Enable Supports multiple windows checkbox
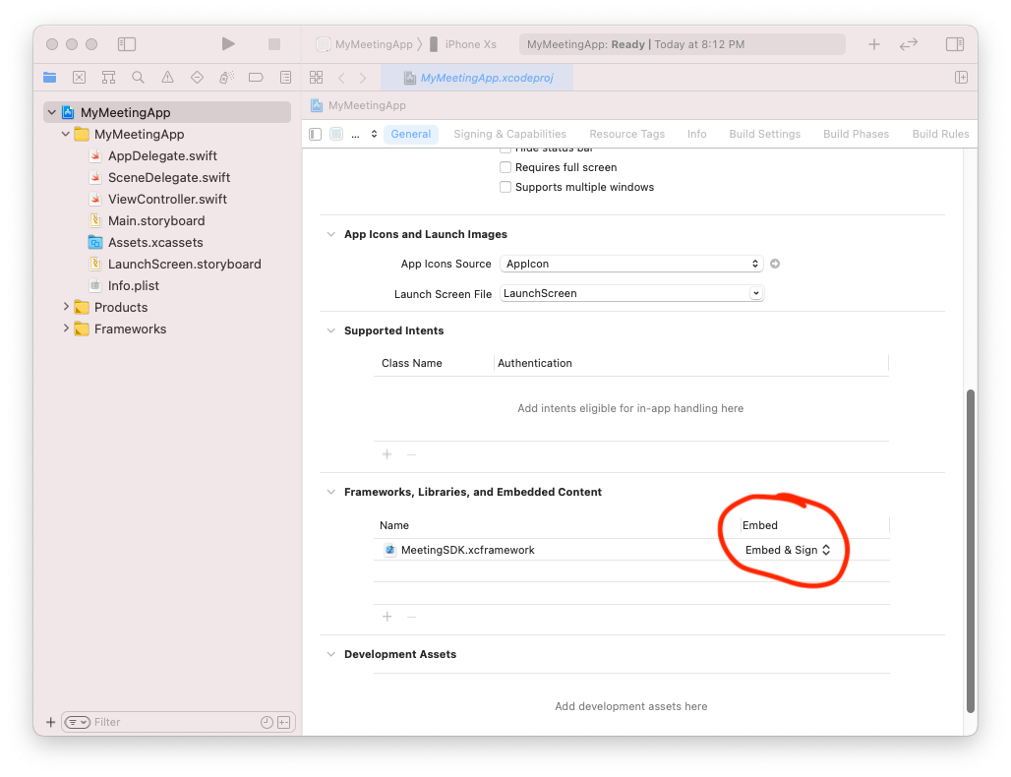This screenshot has width=1011, height=777. 505,187
